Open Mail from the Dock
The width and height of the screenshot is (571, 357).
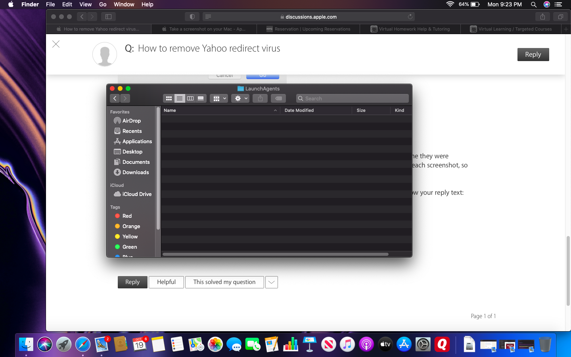click(x=102, y=344)
